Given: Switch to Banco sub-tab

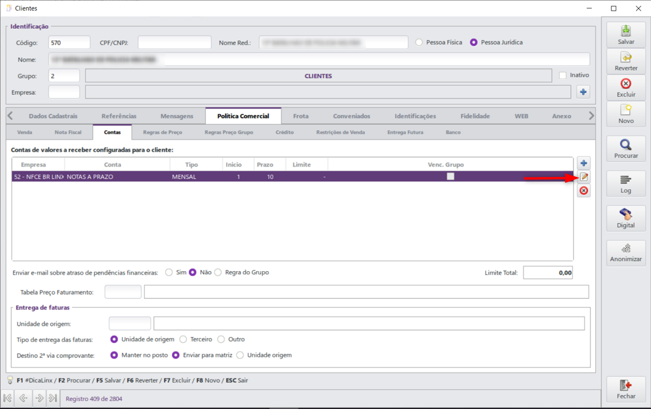Looking at the screenshot, I should coord(453,132).
